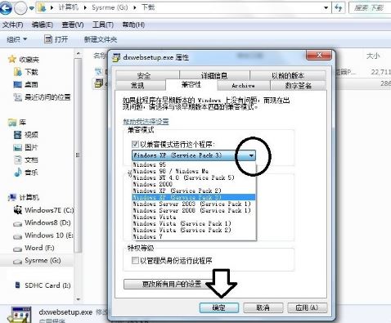Switch to the 详细信息 tab
Viewport: 391px width, 323px height.
tap(214, 75)
